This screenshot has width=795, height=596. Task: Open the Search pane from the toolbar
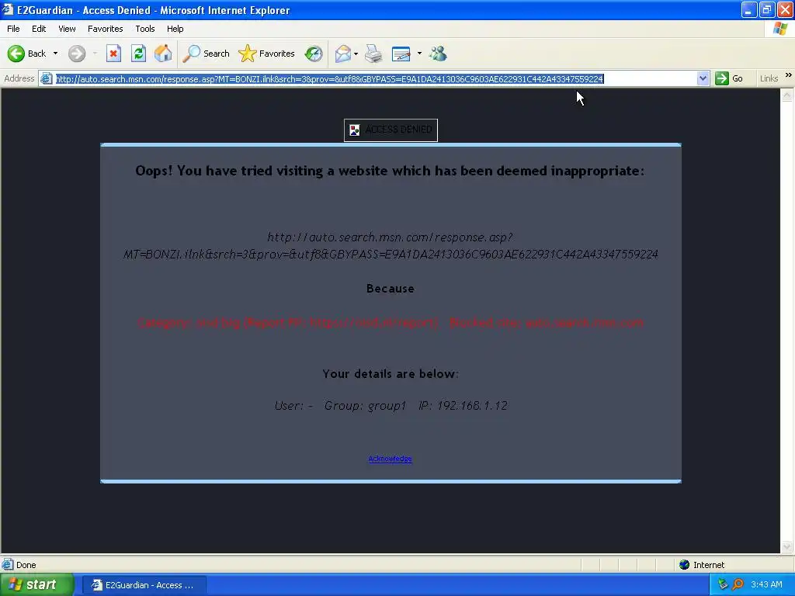tap(207, 54)
